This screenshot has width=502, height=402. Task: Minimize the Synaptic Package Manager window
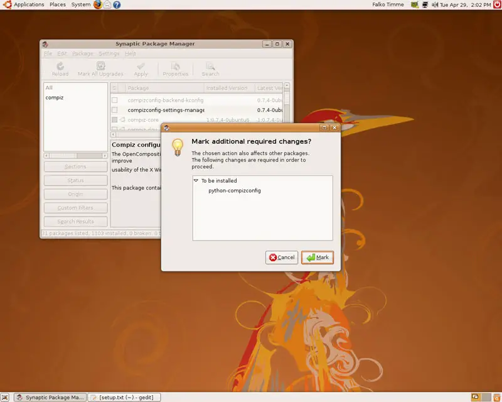coord(267,44)
